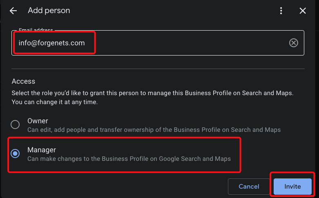Click the Manager role label
Screen dimensions: 319x198
pos(42,150)
